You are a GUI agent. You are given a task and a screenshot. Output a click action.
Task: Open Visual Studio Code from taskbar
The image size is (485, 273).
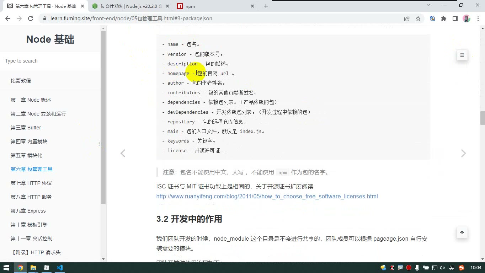(60, 268)
